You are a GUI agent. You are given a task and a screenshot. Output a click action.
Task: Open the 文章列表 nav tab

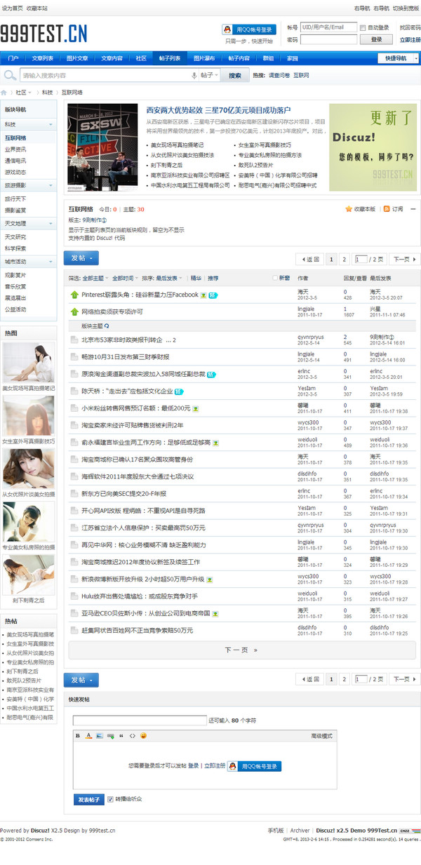click(43, 58)
